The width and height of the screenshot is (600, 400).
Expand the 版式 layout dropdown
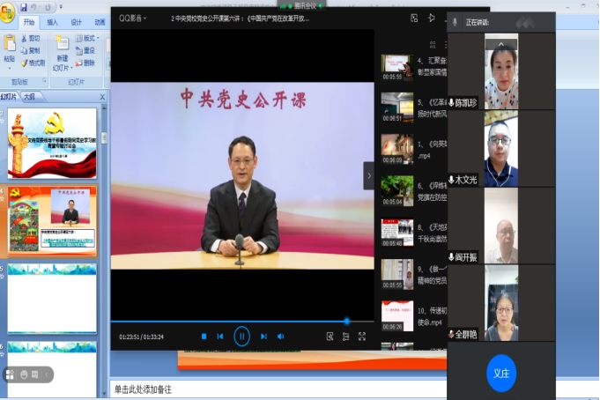[89, 39]
